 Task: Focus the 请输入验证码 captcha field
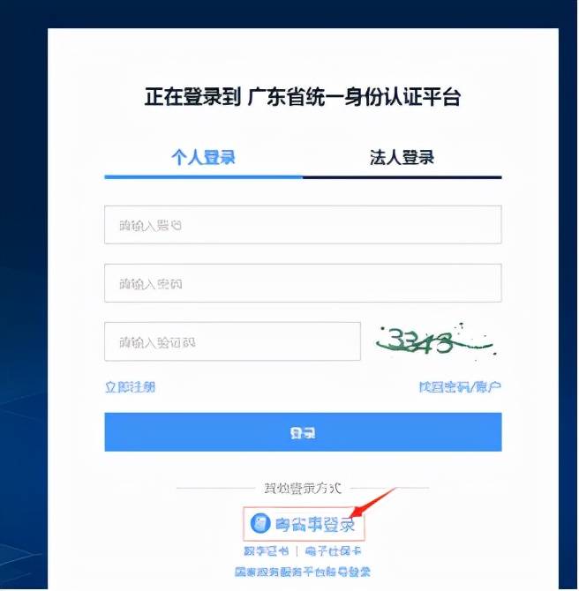(x=232, y=341)
